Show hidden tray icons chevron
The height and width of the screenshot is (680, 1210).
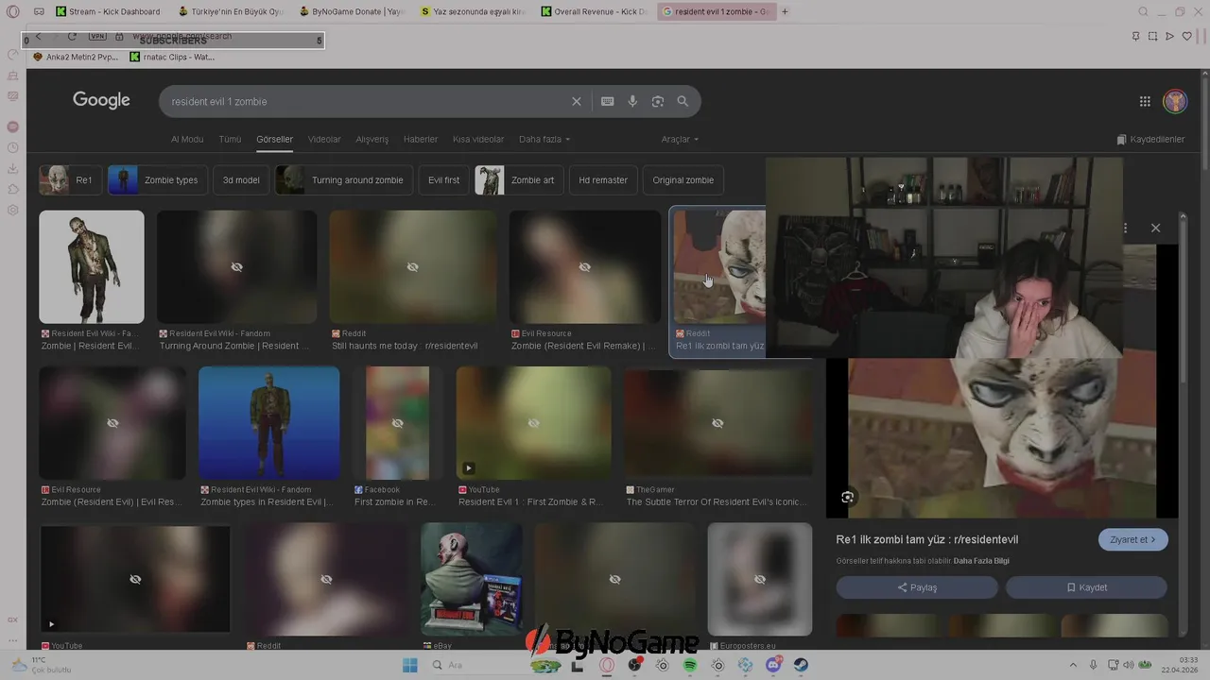tap(1072, 665)
